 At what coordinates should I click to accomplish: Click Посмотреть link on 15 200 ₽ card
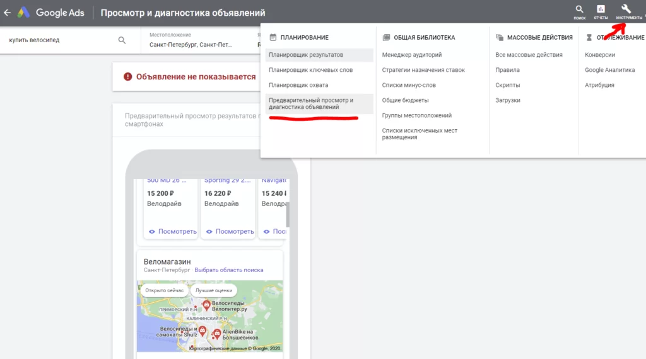point(173,232)
